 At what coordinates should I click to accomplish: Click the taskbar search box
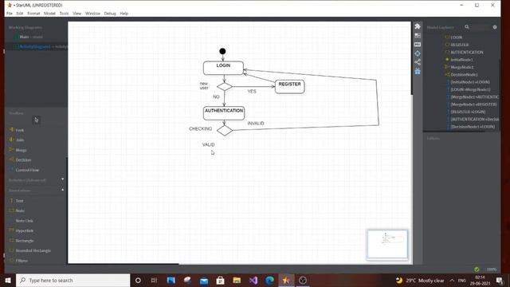click(73, 280)
